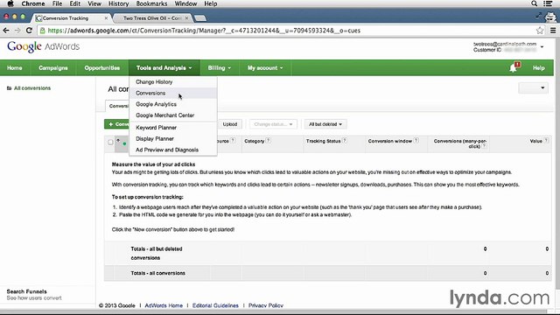Open Privacy Policy footer link
Image resolution: width=560 pixels, height=315 pixels.
pos(266,305)
